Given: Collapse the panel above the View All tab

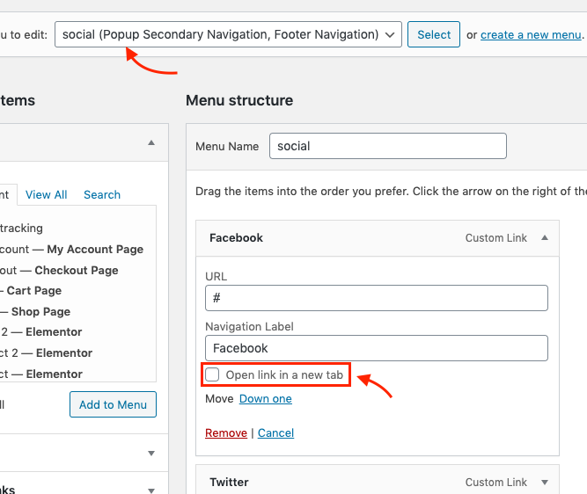Looking at the screenshot, I should tap(151, 142).
